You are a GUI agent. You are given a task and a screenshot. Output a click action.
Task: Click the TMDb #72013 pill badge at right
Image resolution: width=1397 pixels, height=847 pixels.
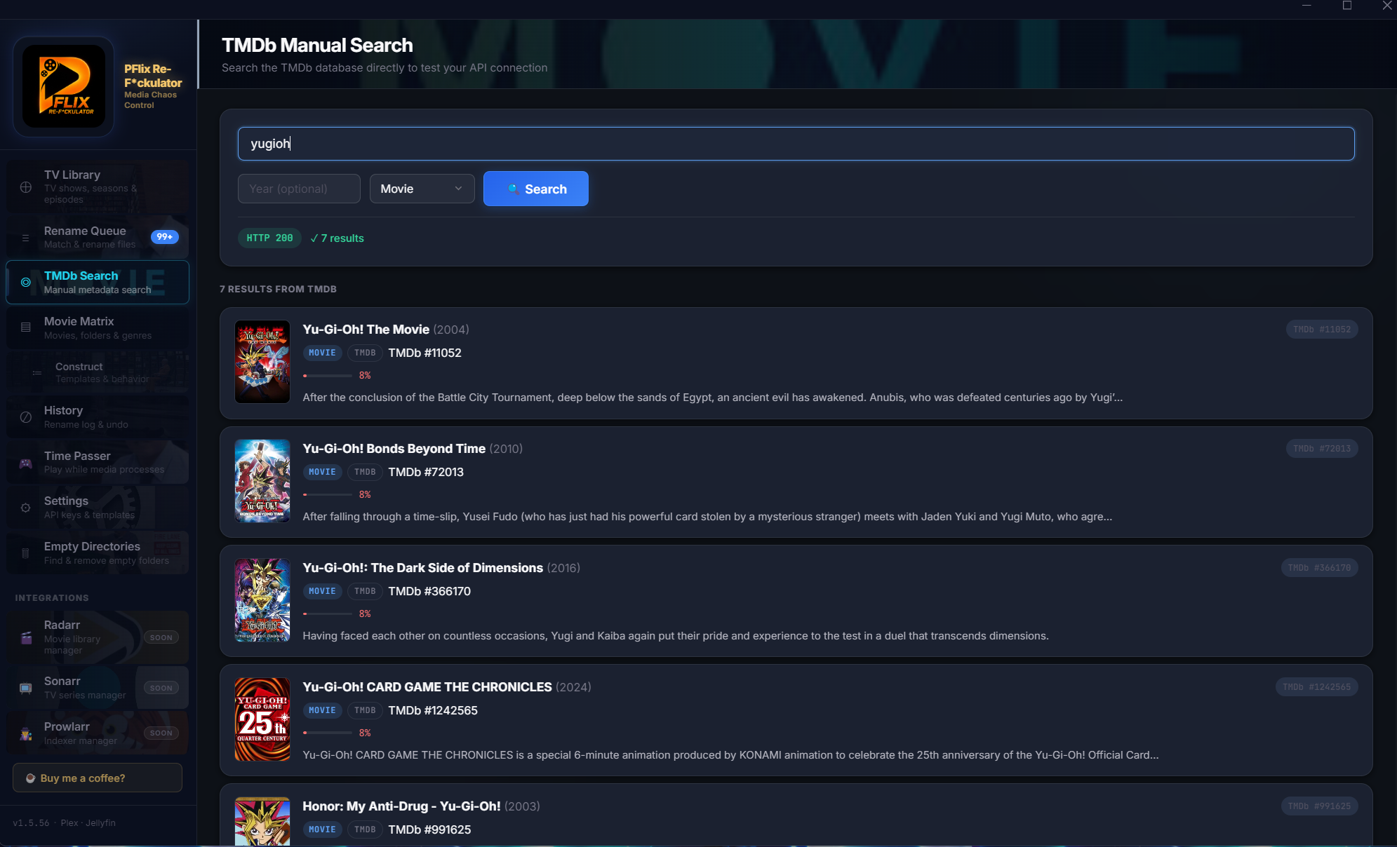pos(1322,449)
